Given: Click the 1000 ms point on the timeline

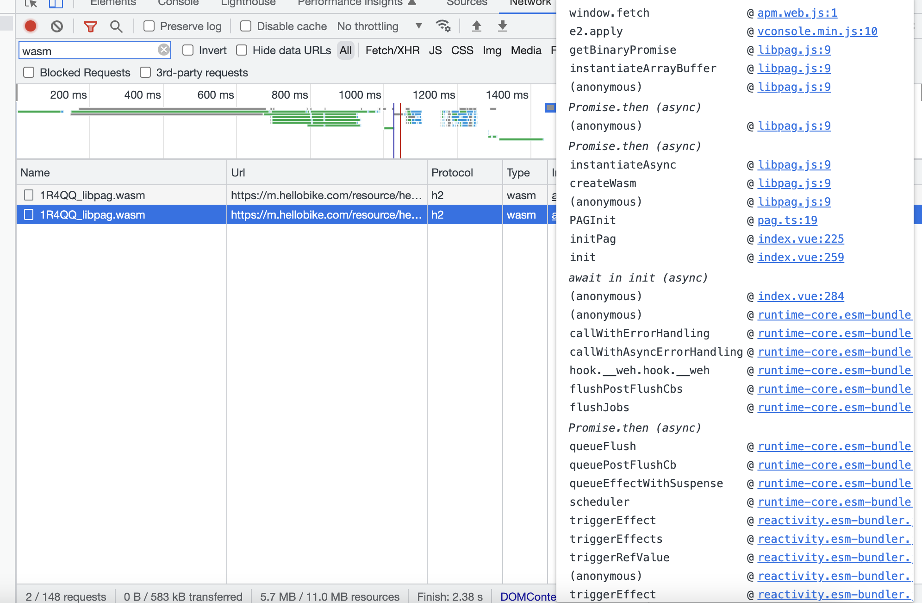Looking at the screenshot, I should (x=360, y=95).
